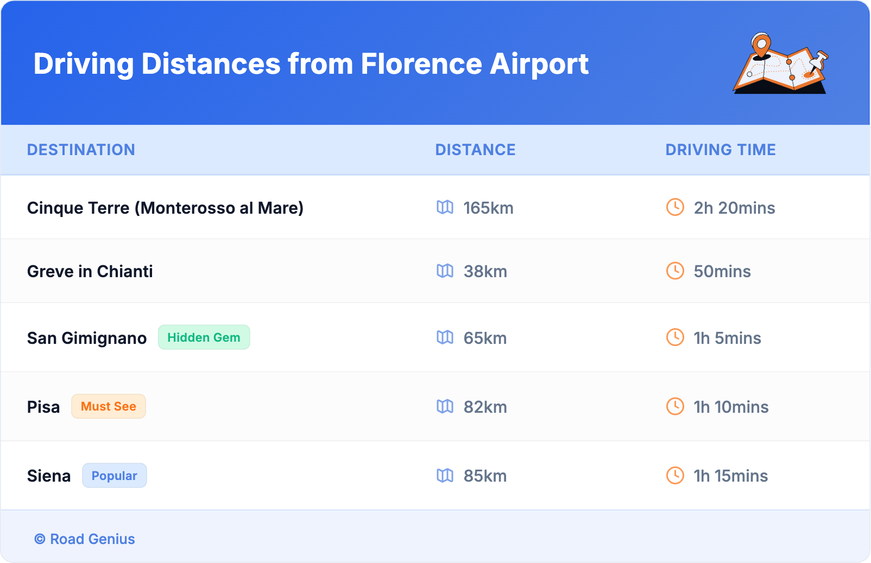
Task: Click the clock icon beside 1h 5mins
Action: [675, 337]
